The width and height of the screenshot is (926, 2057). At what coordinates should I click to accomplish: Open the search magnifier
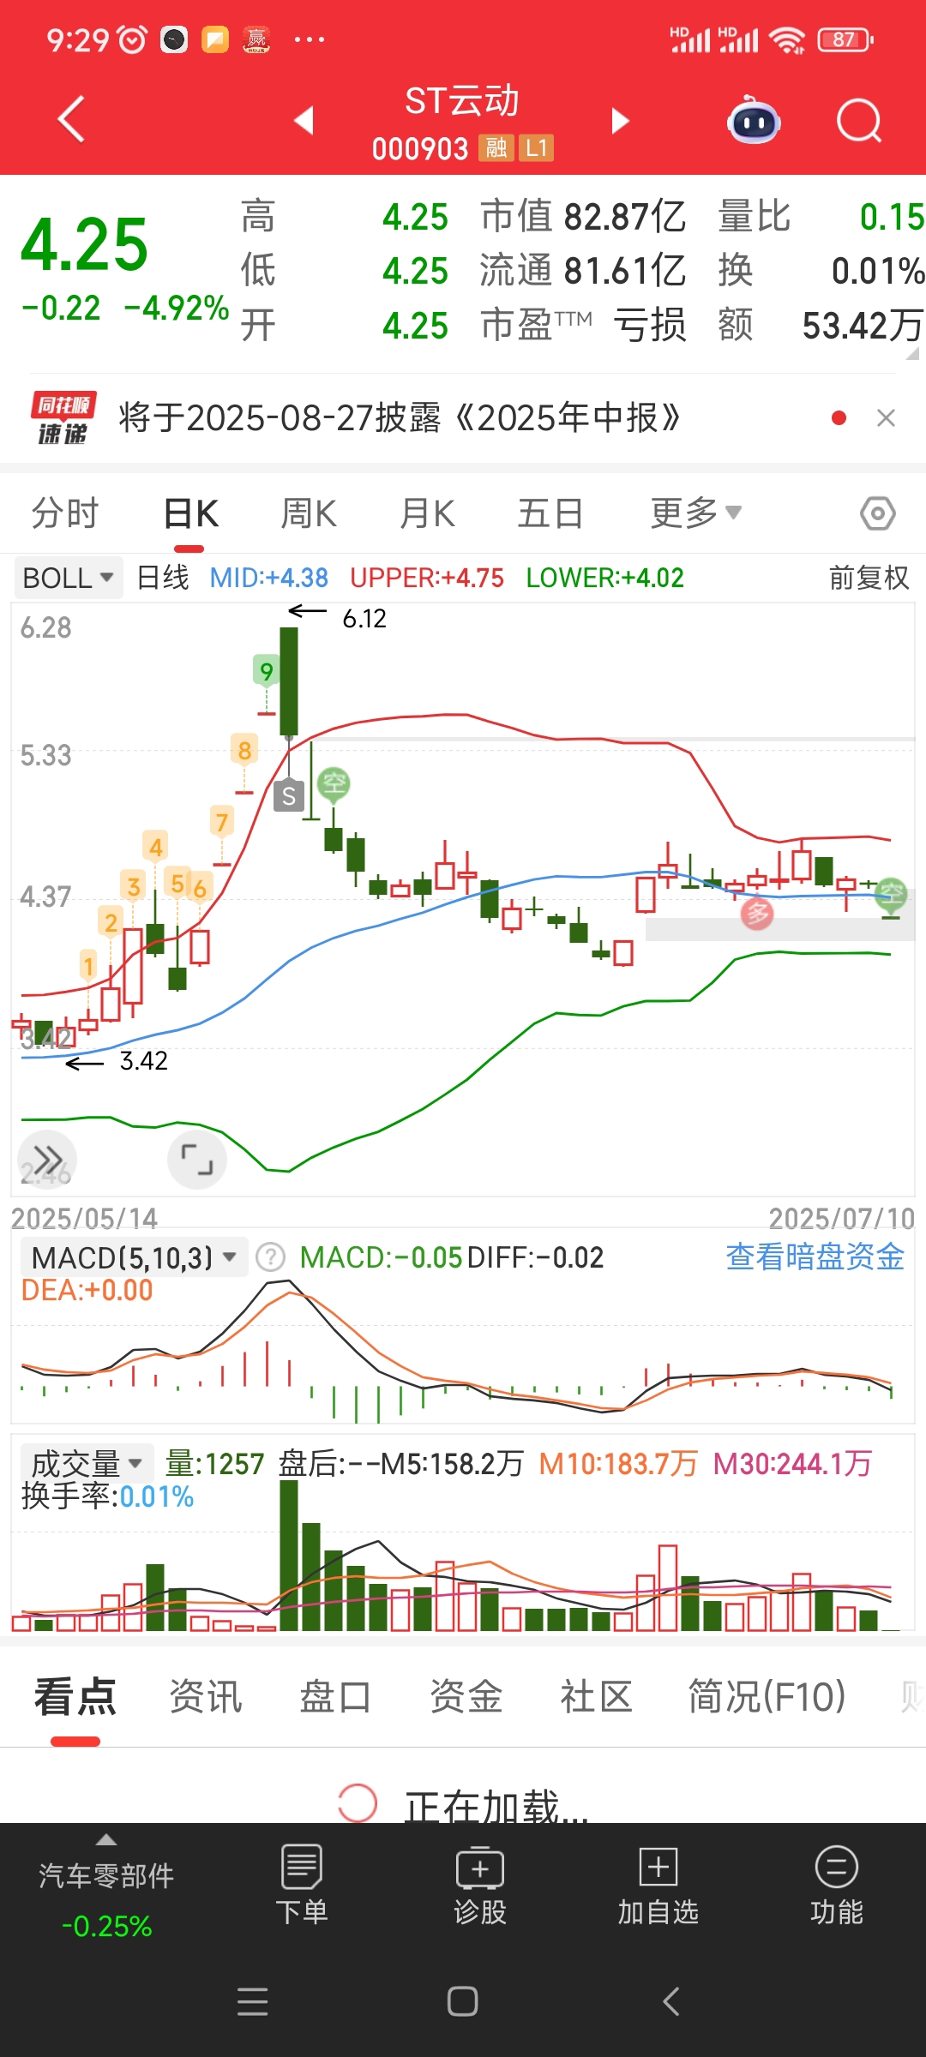point(859,120)
